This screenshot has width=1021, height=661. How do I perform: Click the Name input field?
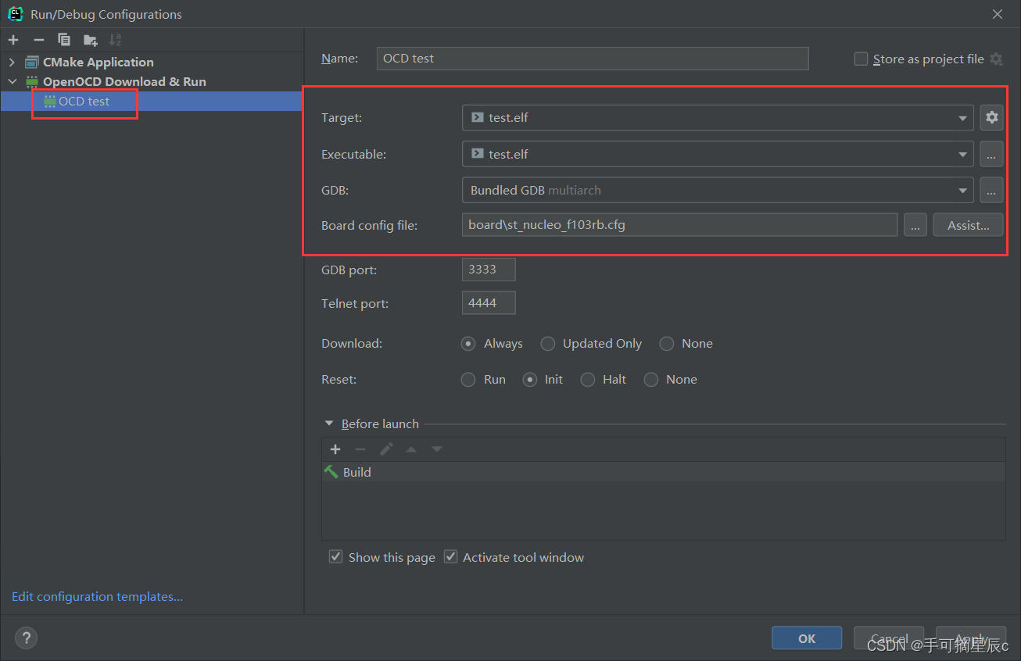[593, 59]
